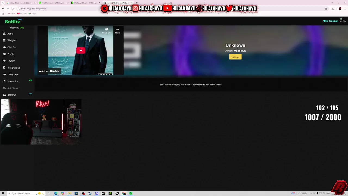
Task: Open the Chrome three-dot menu
Action: [345, 8]
